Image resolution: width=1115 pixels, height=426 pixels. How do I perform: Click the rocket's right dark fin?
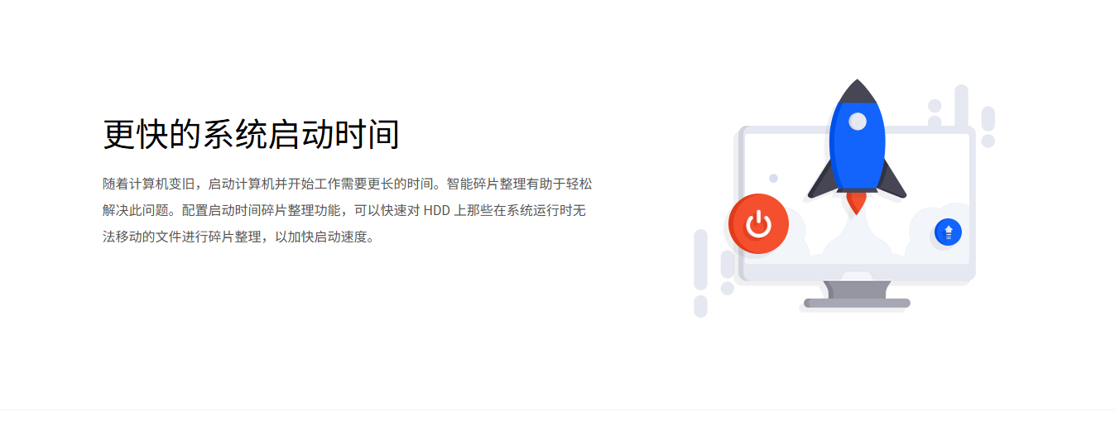[892, 180]
